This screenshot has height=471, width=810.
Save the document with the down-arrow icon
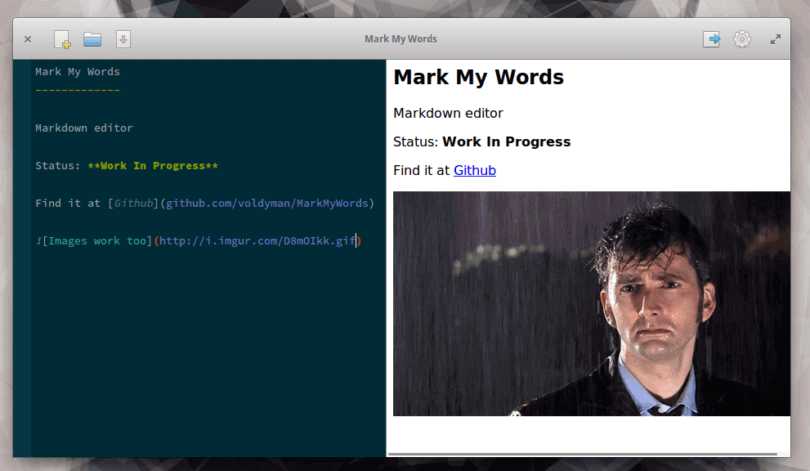tap(123, 39)
